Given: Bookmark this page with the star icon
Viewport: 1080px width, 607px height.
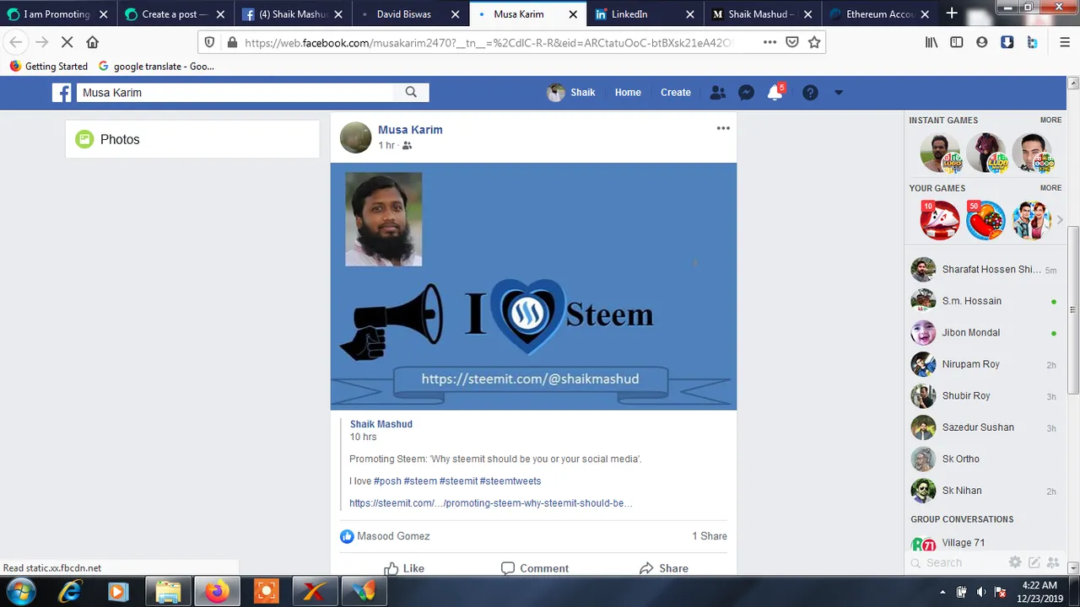Looking at the screenshot, I should (x=814, y=42).
